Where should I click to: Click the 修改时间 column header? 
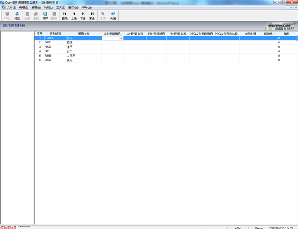[x=251, y=34]
